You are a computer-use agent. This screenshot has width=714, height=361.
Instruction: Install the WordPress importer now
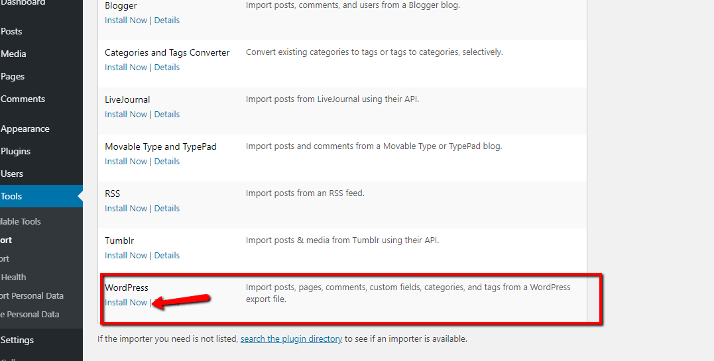pyautogui.click(x=126, y=302)
